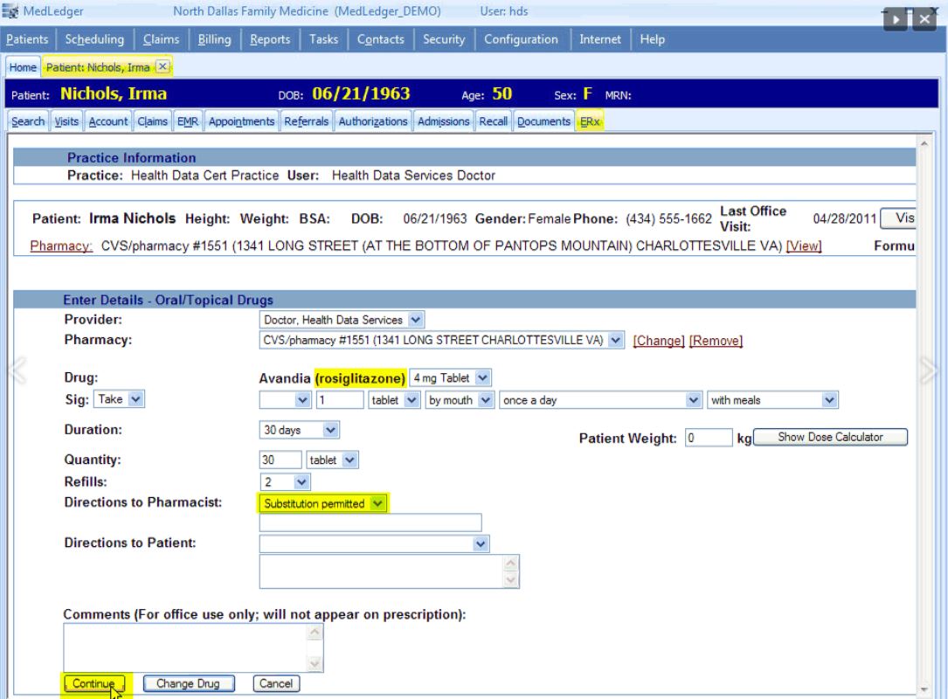Switch to the Account tab

(108, 121)
